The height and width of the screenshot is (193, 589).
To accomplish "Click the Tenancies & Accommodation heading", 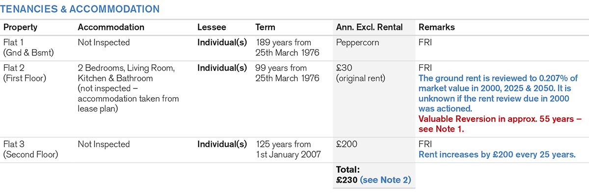I will pyautogui.click(x=81, y=8).
